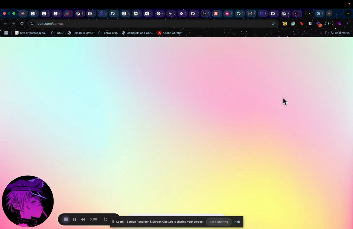Click the rewind icon in Loom controls
Image resolution: width=353 pixels, height=229 pixels.
(83, 219)
